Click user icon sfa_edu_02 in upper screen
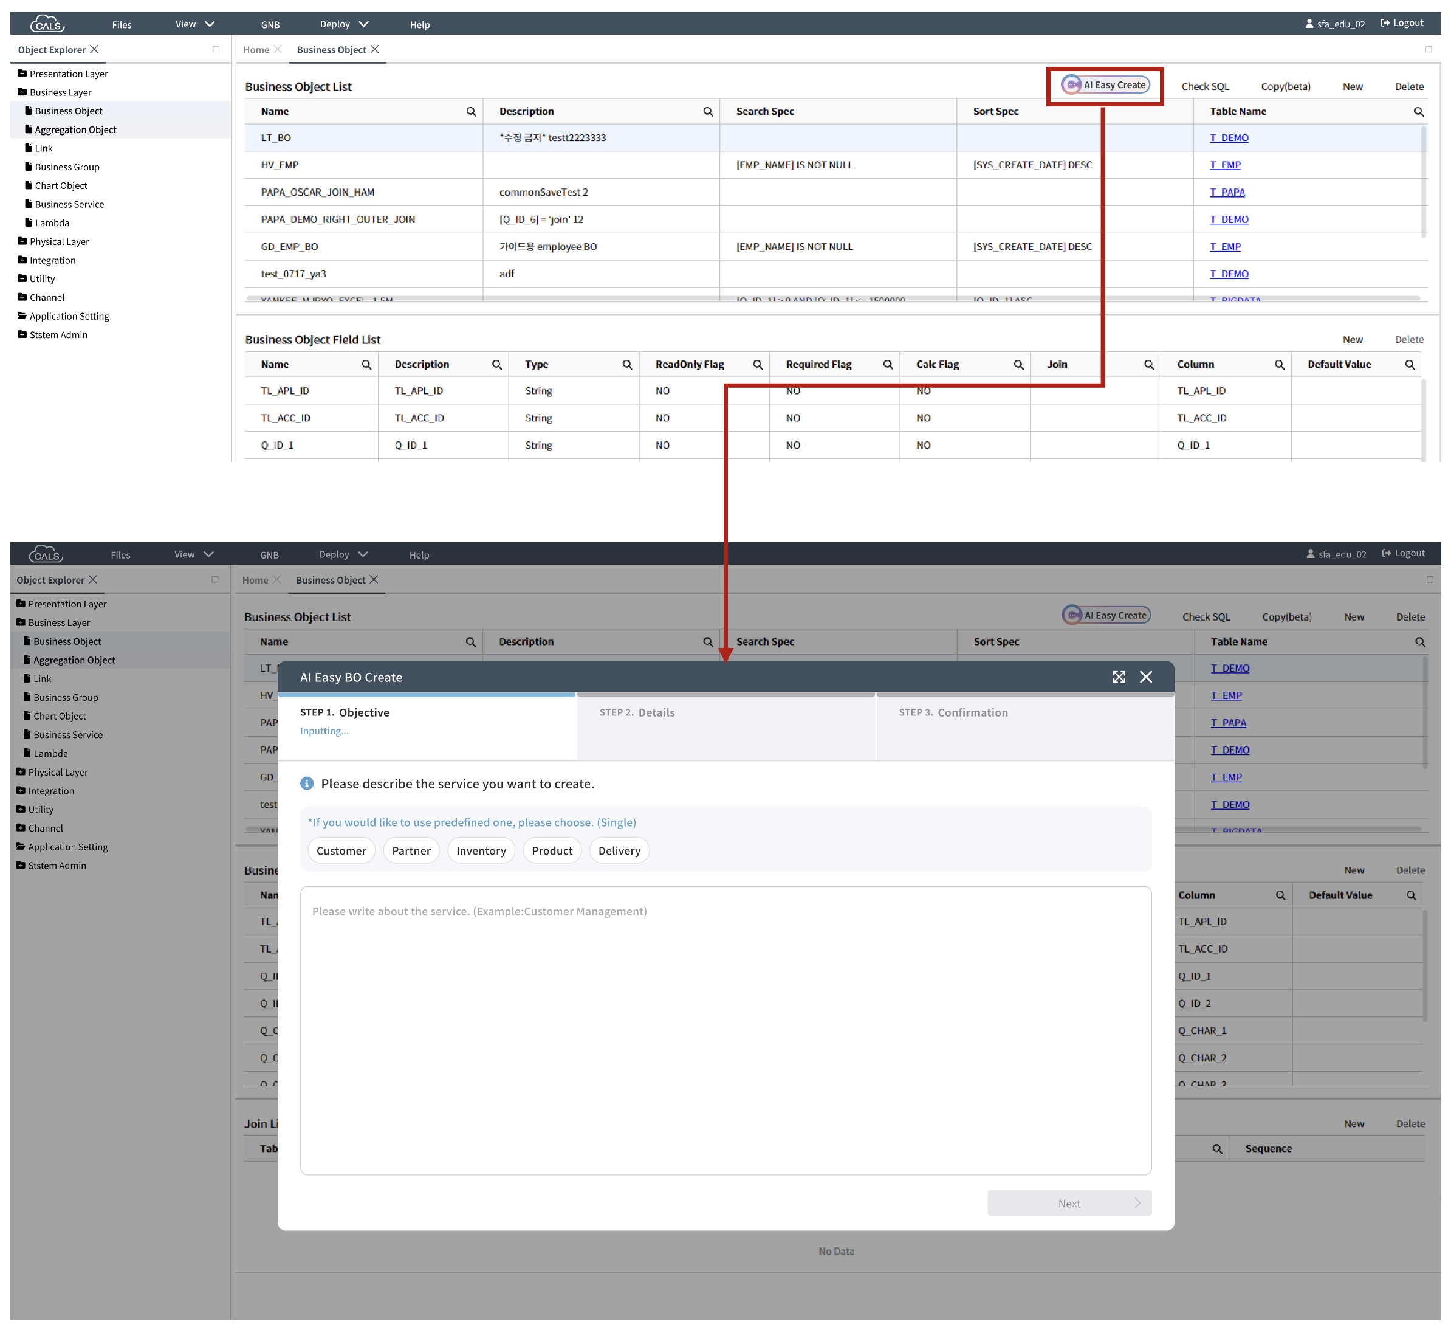The image size is (1451, 1330). [1309, 24]
